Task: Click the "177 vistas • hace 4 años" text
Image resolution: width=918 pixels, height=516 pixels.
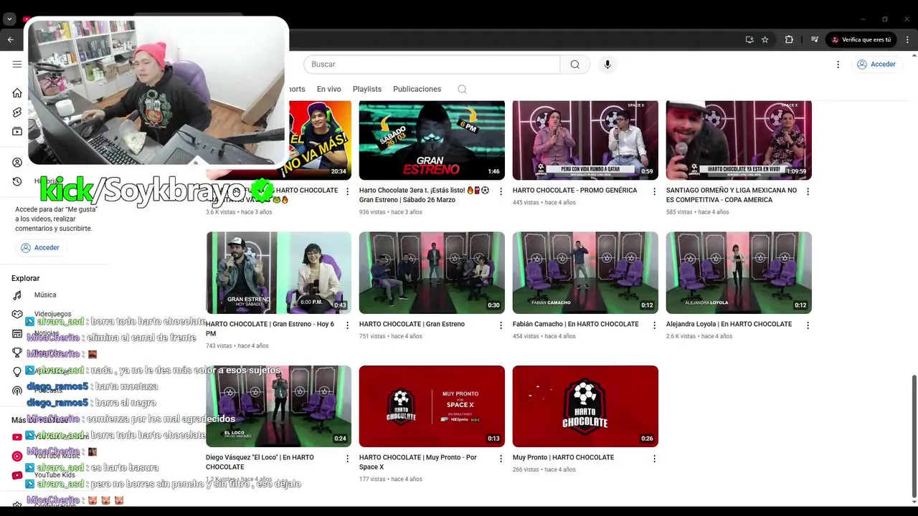Action: 391,479
